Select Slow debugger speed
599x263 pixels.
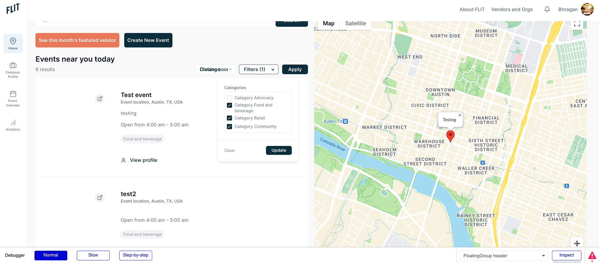click(x=93, y=255)
